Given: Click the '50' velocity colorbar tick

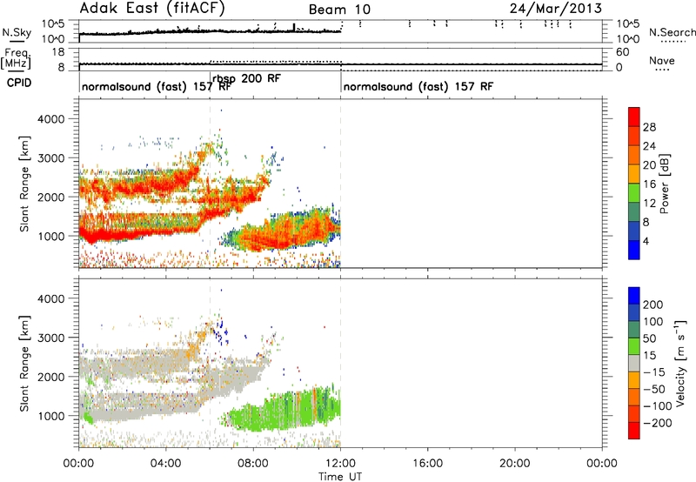Looking at the screenshot, I should click(x=649, y=338).
